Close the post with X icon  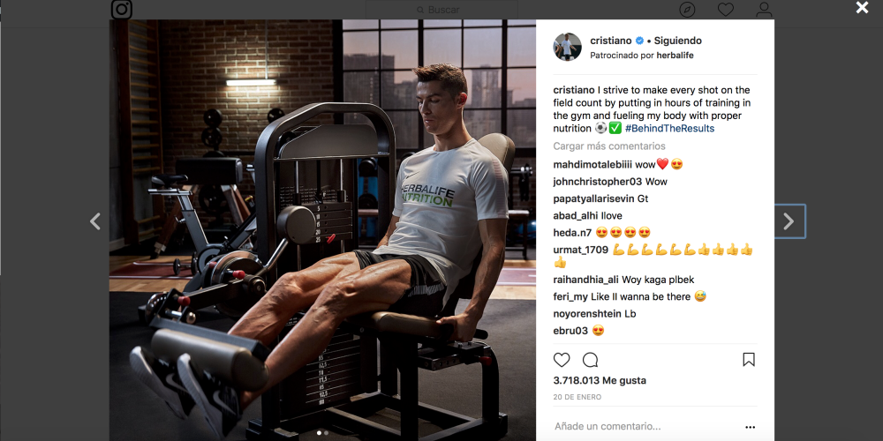[862, 7]
